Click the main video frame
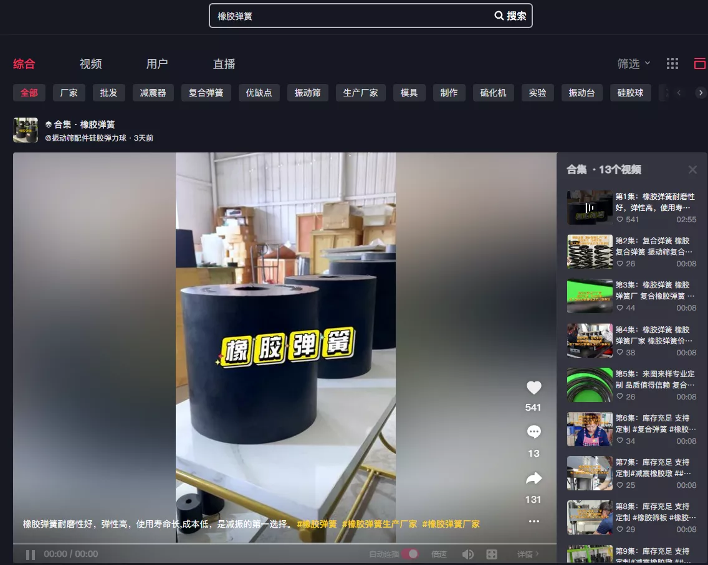This screenshot has width=708, height=565. coord(285,347)
